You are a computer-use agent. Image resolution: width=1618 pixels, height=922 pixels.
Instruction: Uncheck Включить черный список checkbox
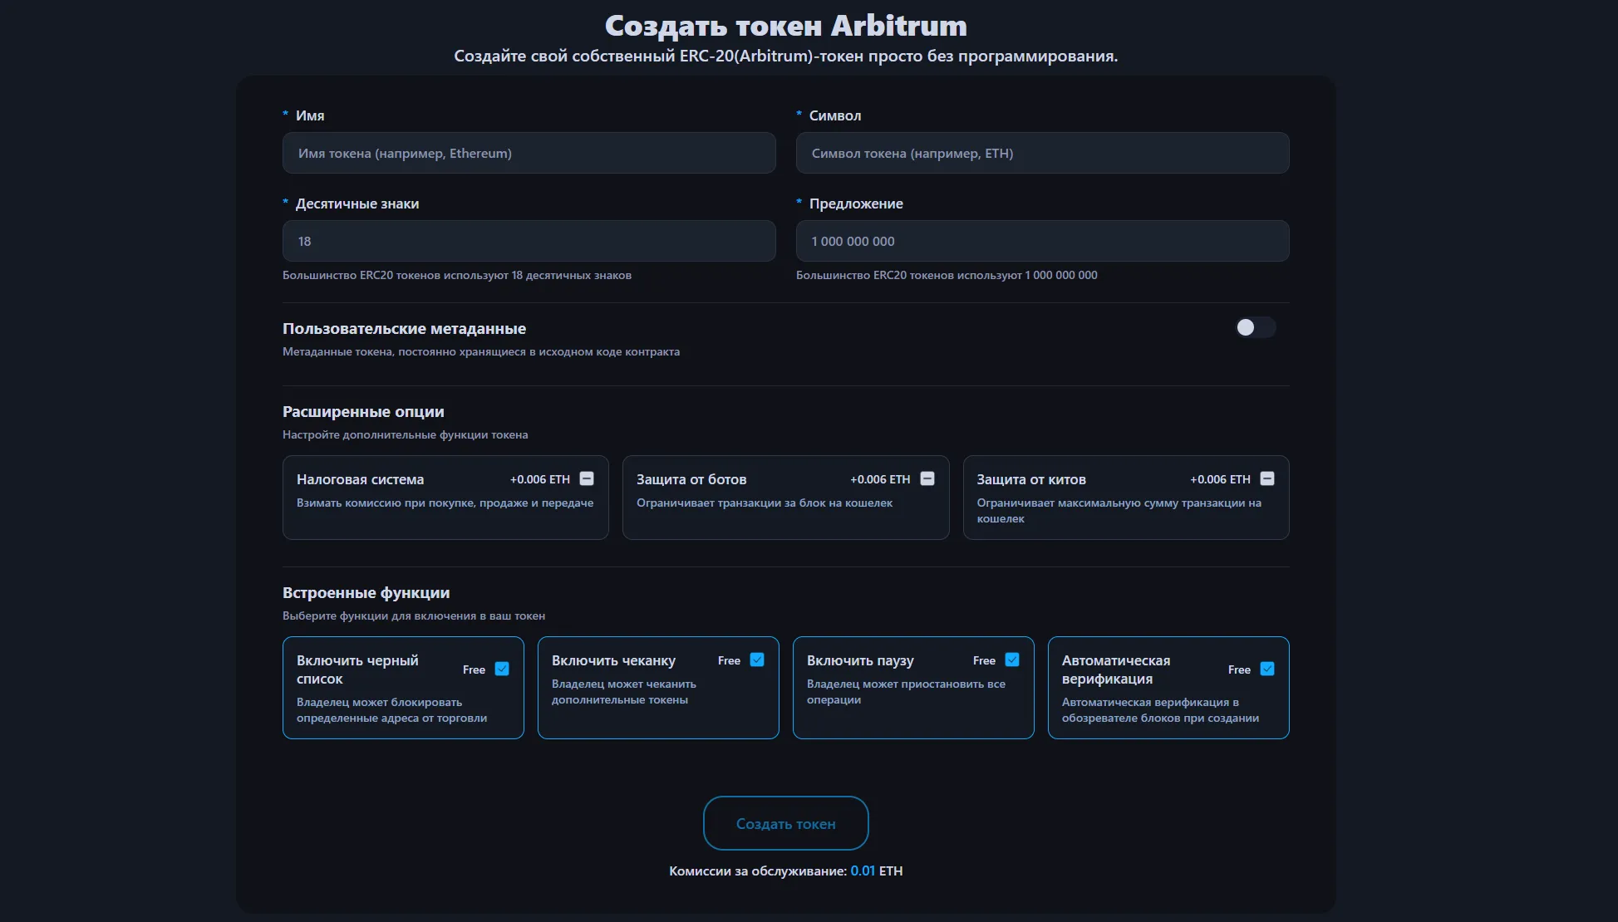point(502,669)
